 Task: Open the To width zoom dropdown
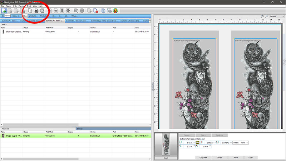(x=277, y=16)
